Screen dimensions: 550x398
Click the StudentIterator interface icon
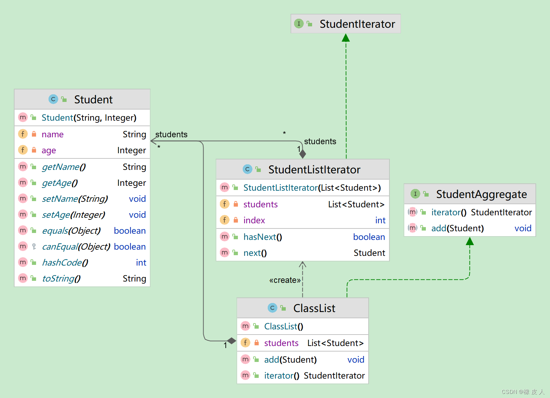click(x=299, y=24)
